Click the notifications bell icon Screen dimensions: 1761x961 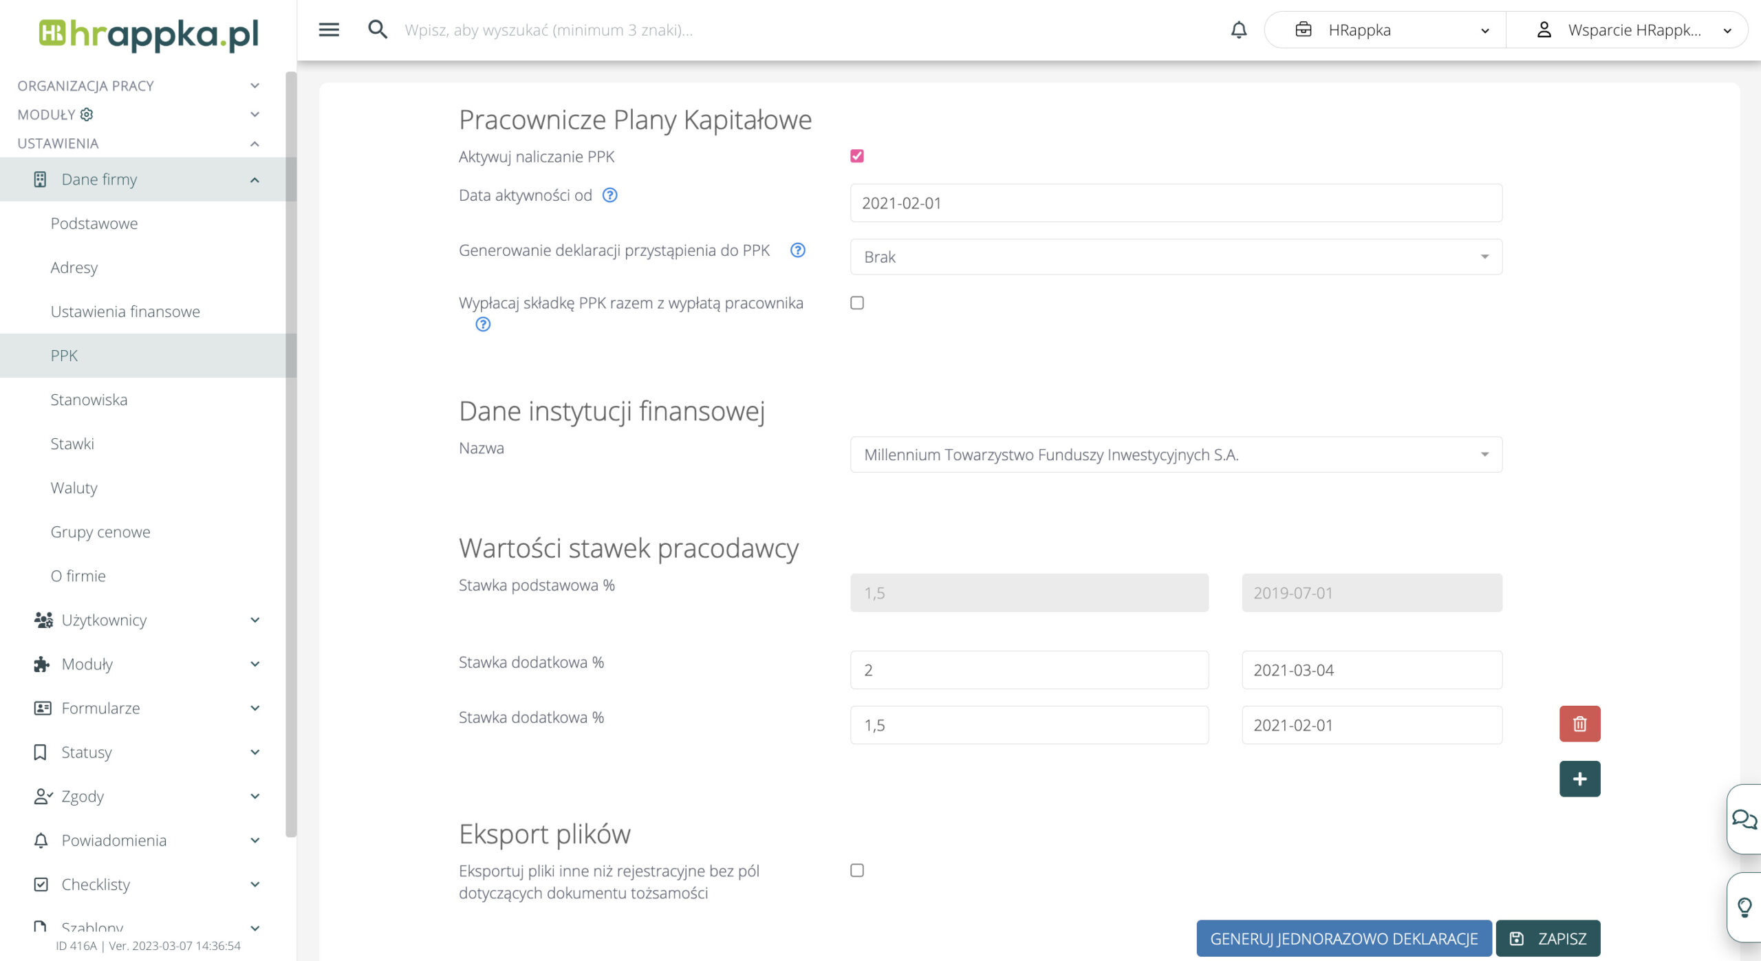pos(1238,30)
